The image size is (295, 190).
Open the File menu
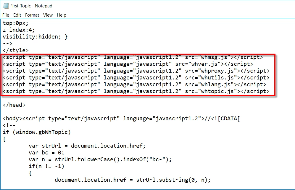click(x=6, y=15)
